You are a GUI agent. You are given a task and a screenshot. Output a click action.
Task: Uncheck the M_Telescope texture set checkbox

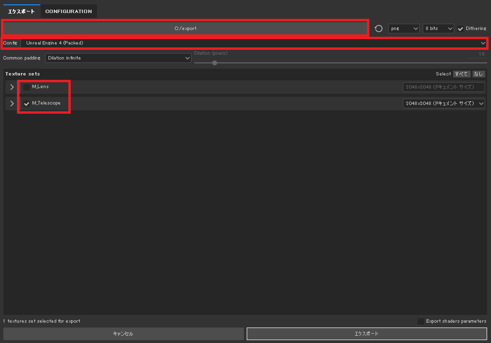[27, 104]
